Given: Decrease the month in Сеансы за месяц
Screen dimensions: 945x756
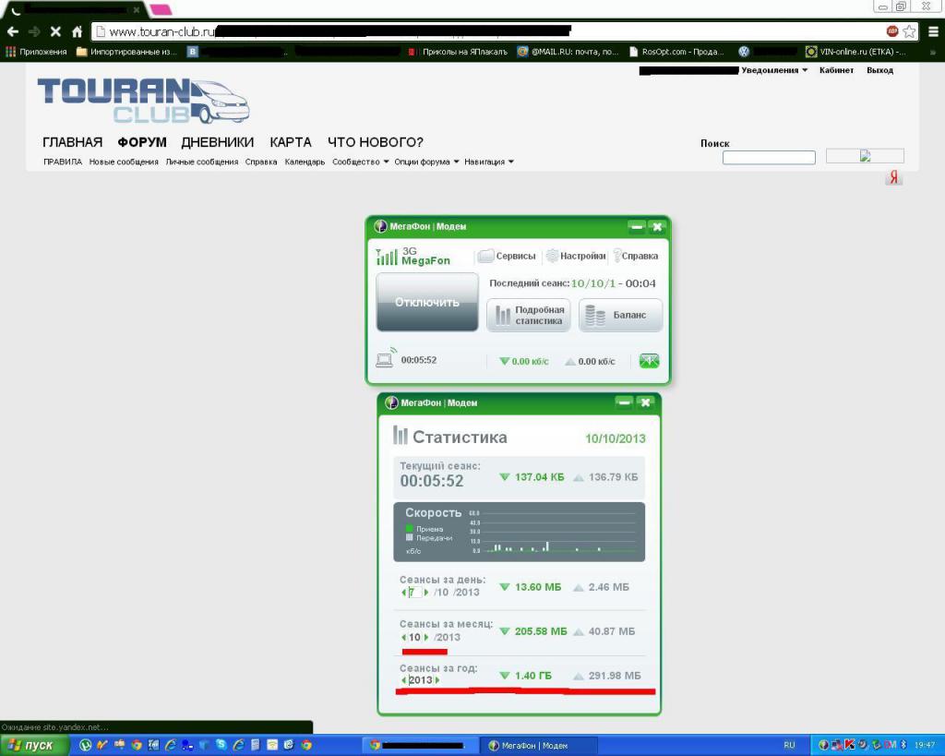Looking at the screenshot, I should [x=403, y=637].
